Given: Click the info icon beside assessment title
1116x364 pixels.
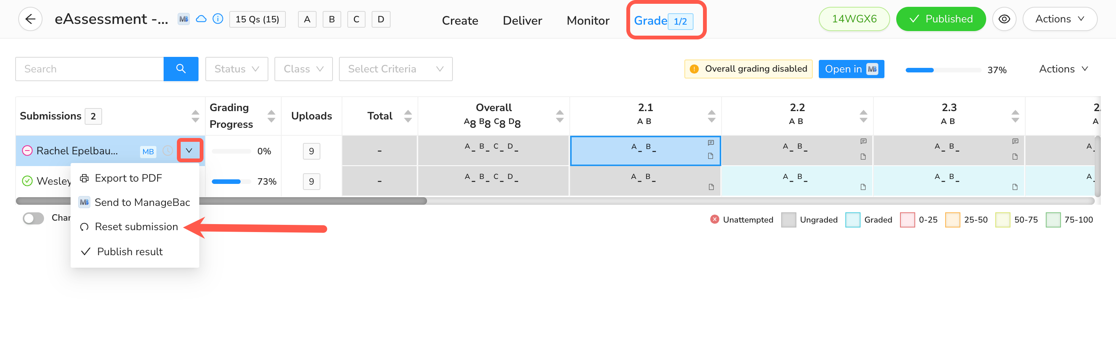Looking at the screenshot, I should click(218, 19).
